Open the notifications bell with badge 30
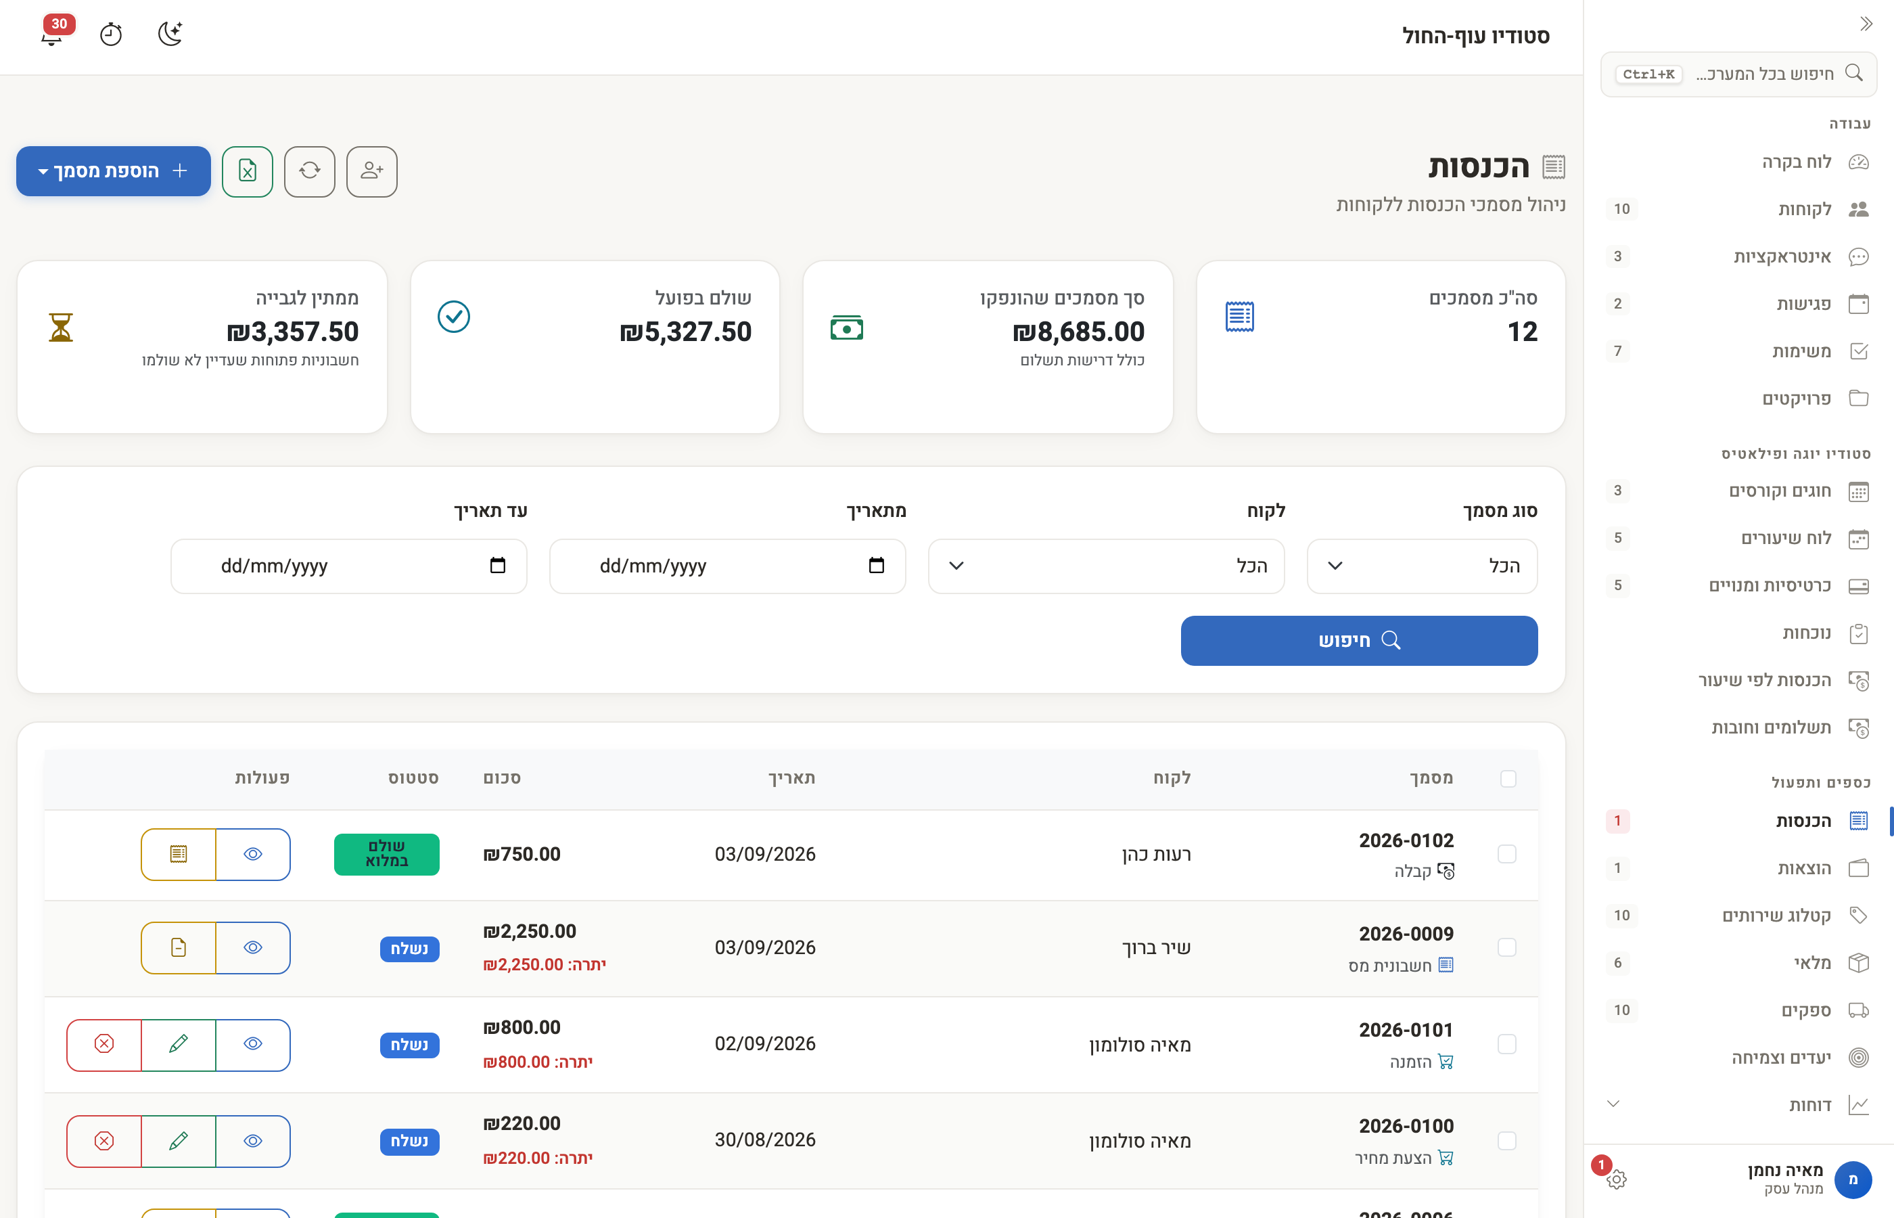This screenshot has height=1218, width=1894. tap(53, 33)
